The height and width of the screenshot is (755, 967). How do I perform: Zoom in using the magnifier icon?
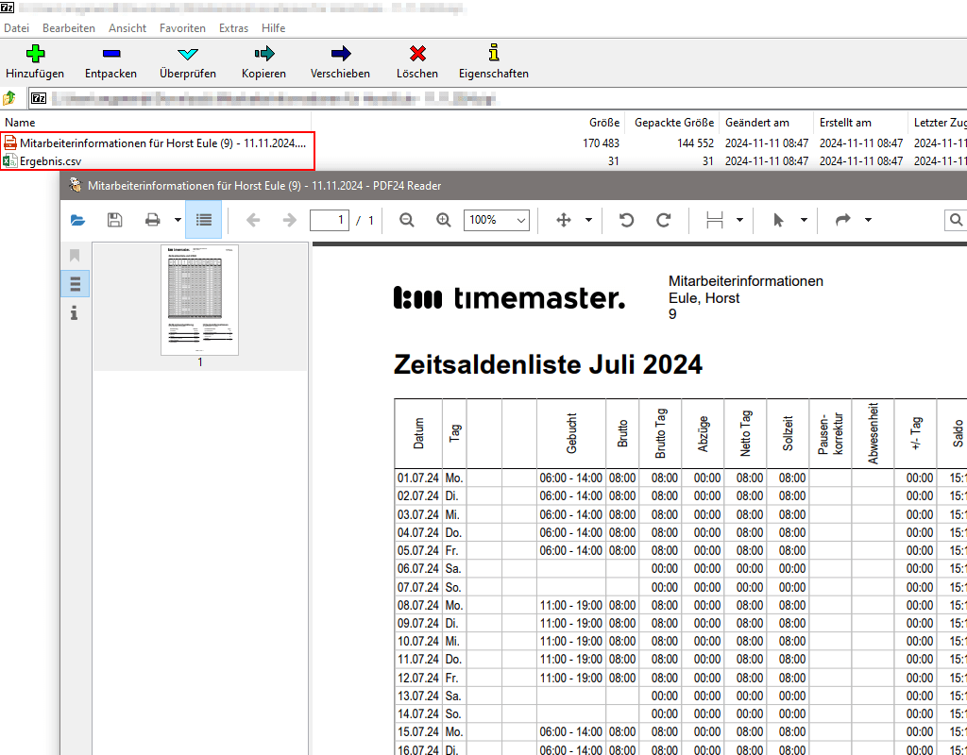point(443,220)
